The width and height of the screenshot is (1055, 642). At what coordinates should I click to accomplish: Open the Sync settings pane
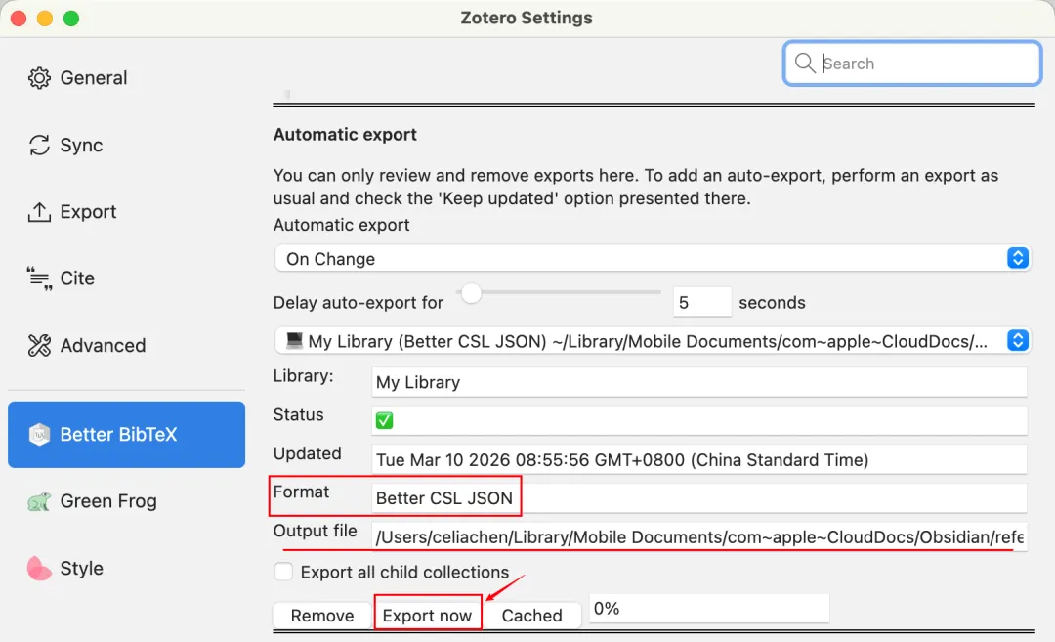click(81, 146)
